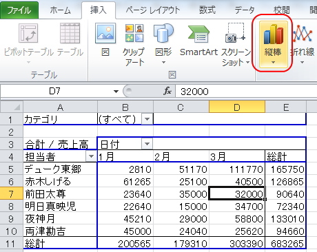Open the データ tab
Image resolution: width=317 pixels, height=252 pixels.
(245, 10)
